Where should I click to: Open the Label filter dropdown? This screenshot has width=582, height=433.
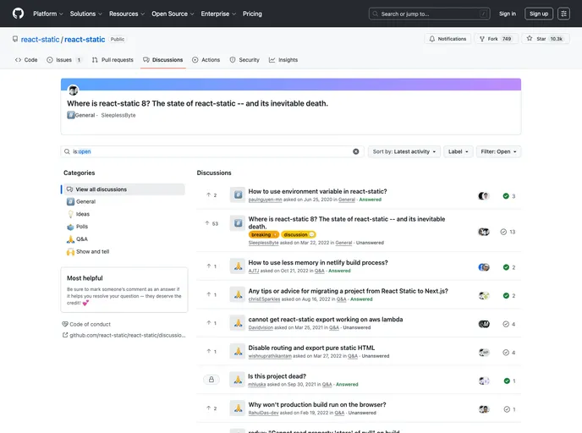pos(458,151)
